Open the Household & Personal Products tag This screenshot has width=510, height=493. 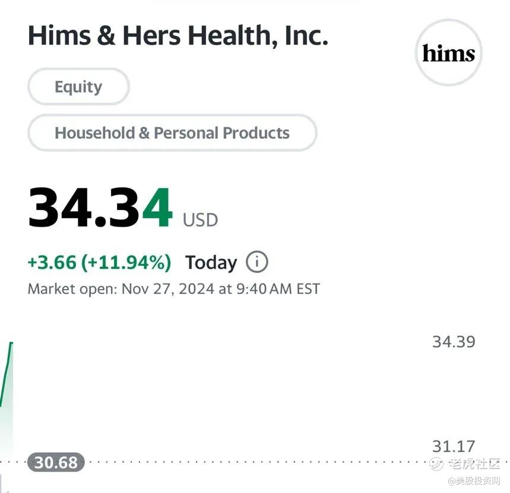172,133
